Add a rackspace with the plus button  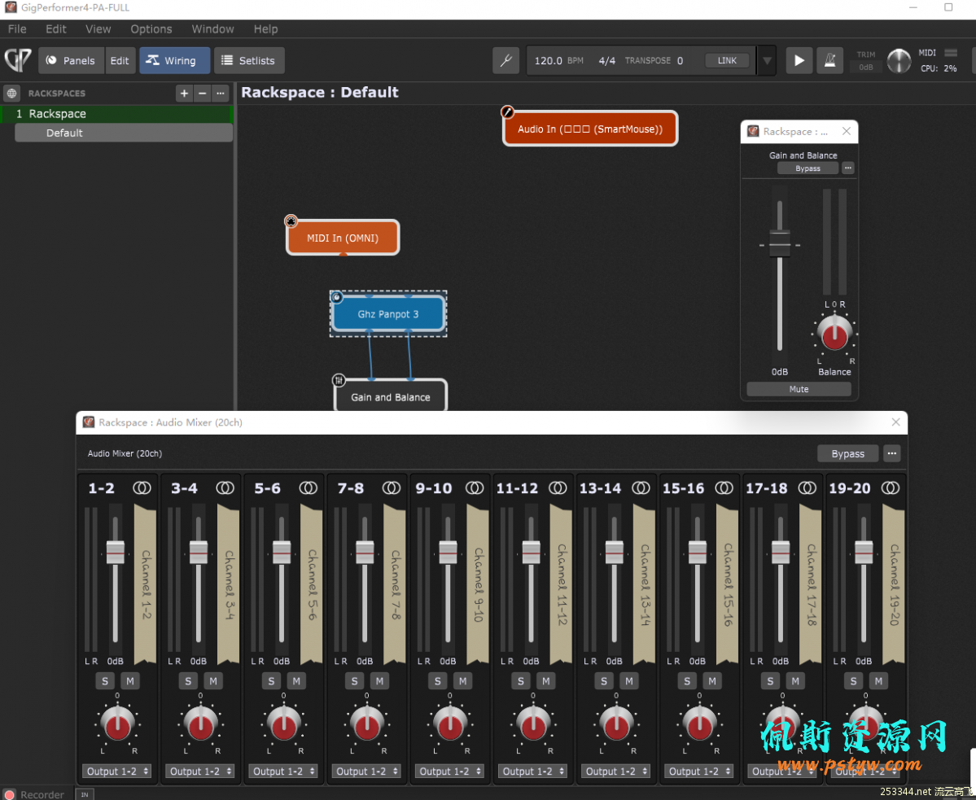(x=184, y=94)
